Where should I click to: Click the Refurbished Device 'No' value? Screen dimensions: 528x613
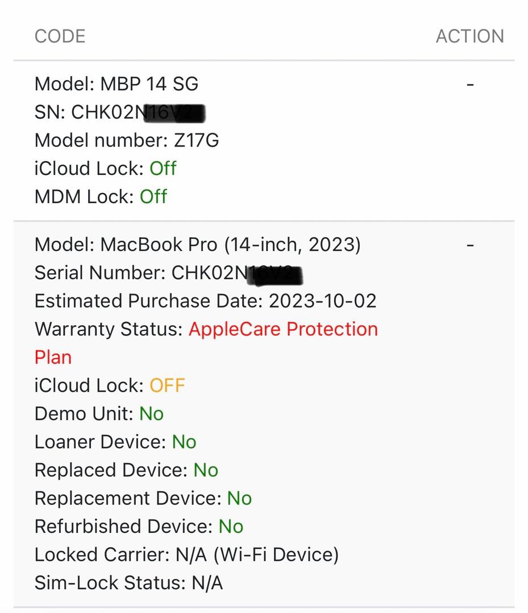231,526
